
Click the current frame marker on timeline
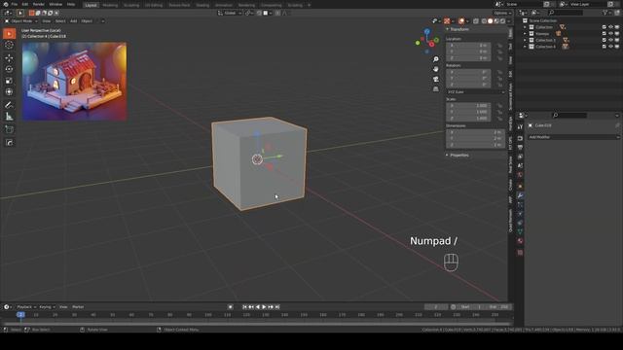[x=21, y=315]
